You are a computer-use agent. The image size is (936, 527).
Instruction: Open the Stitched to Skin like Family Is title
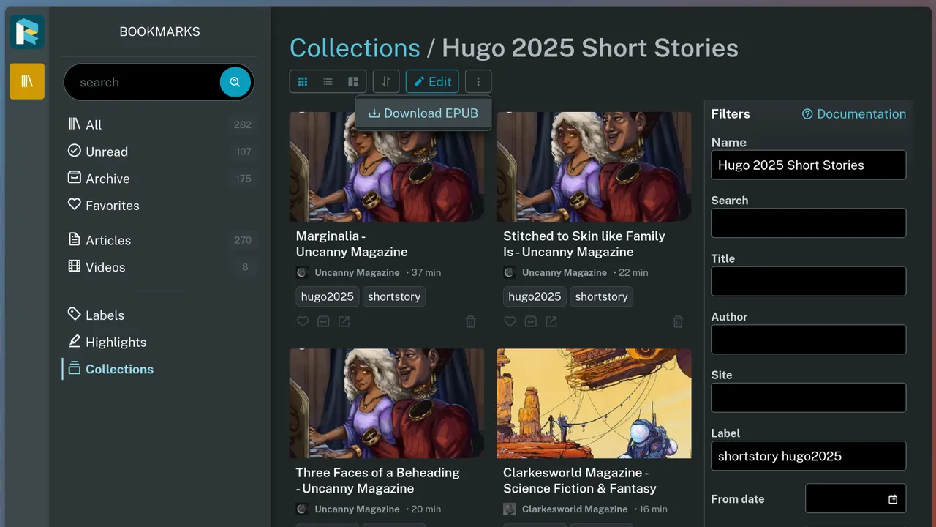584,244
